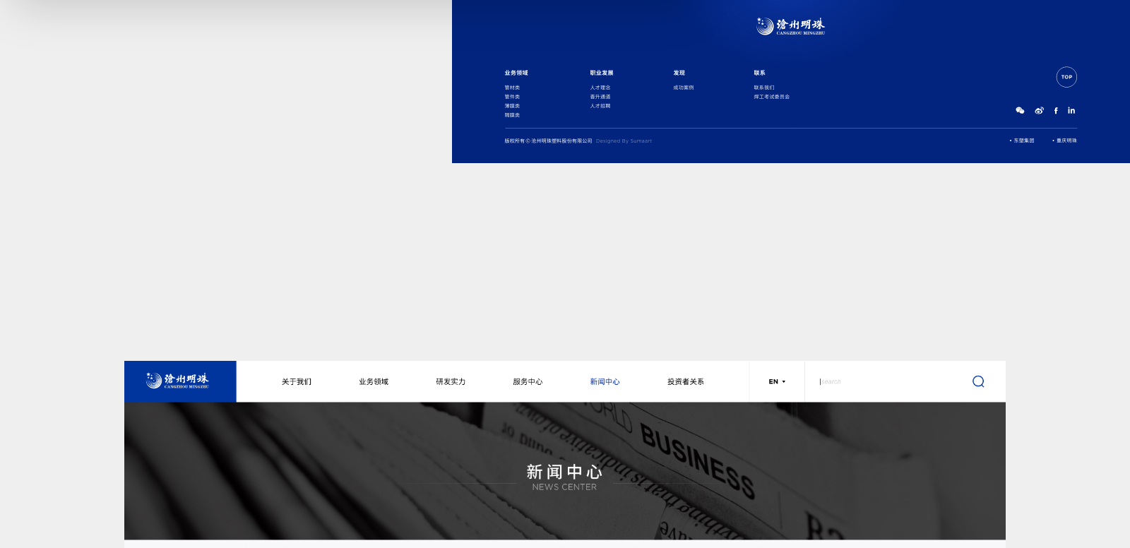This screenshot has height=548, width=1130.
Task: Click the header logo on blue background
Action: pyautogui.click(x=180, y=381)
